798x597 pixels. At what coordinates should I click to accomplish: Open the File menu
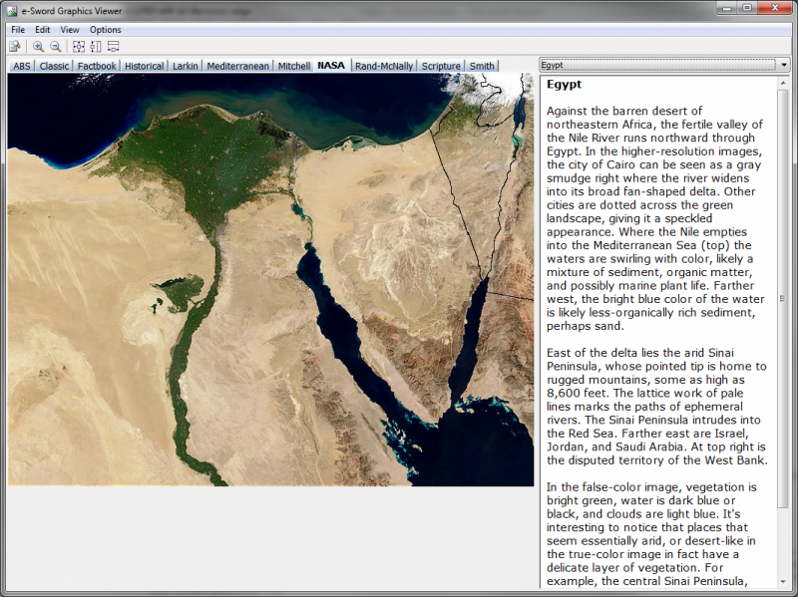point(18,30)
